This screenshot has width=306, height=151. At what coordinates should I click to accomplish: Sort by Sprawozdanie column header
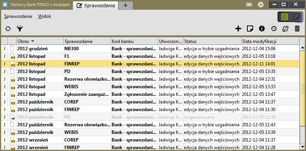87,41
